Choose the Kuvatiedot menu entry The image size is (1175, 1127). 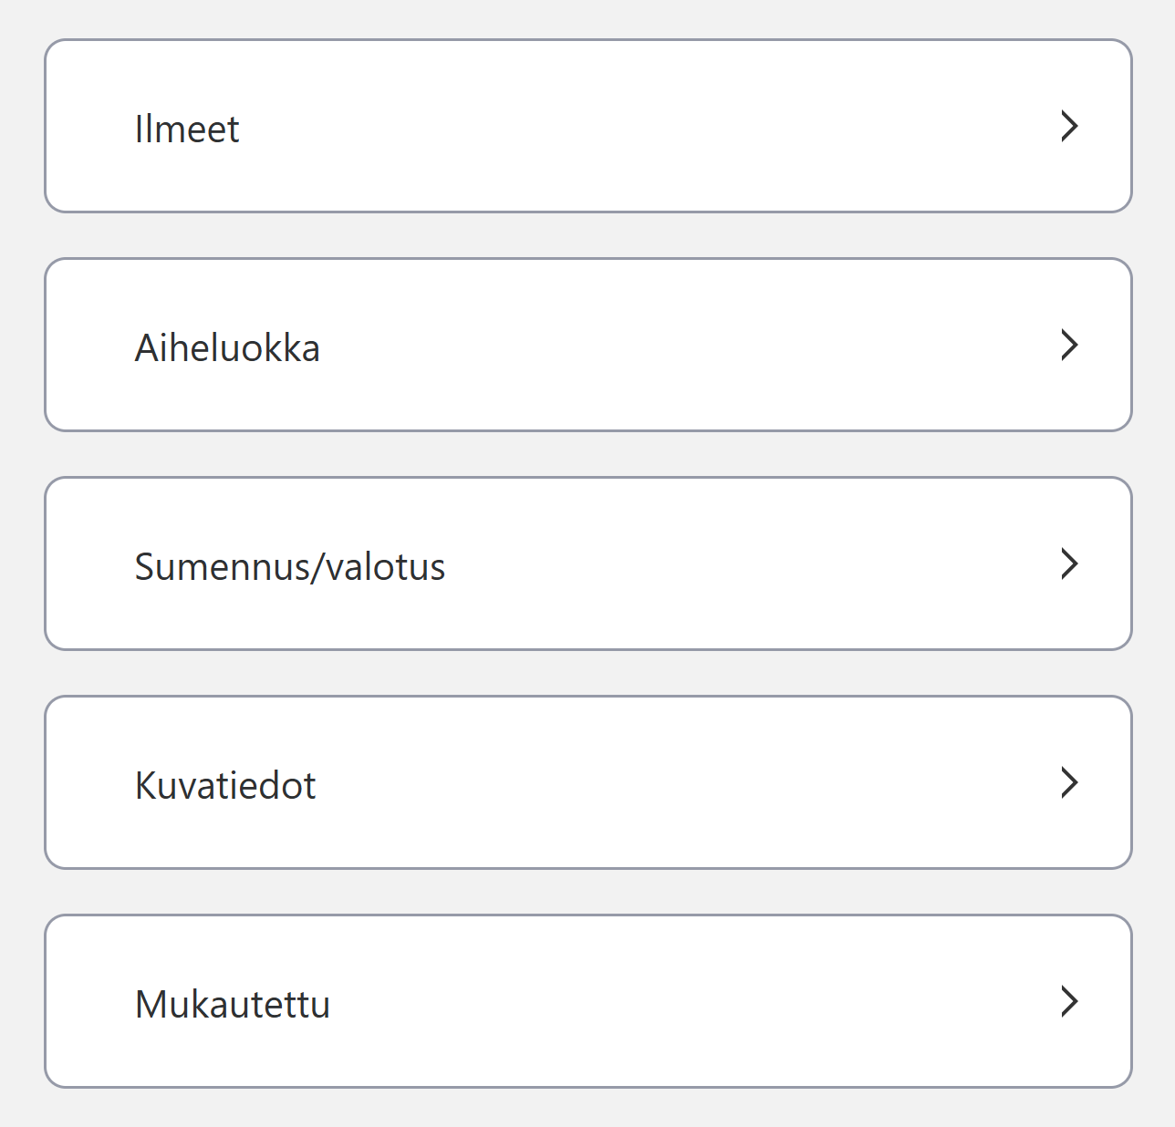point(225,785)
